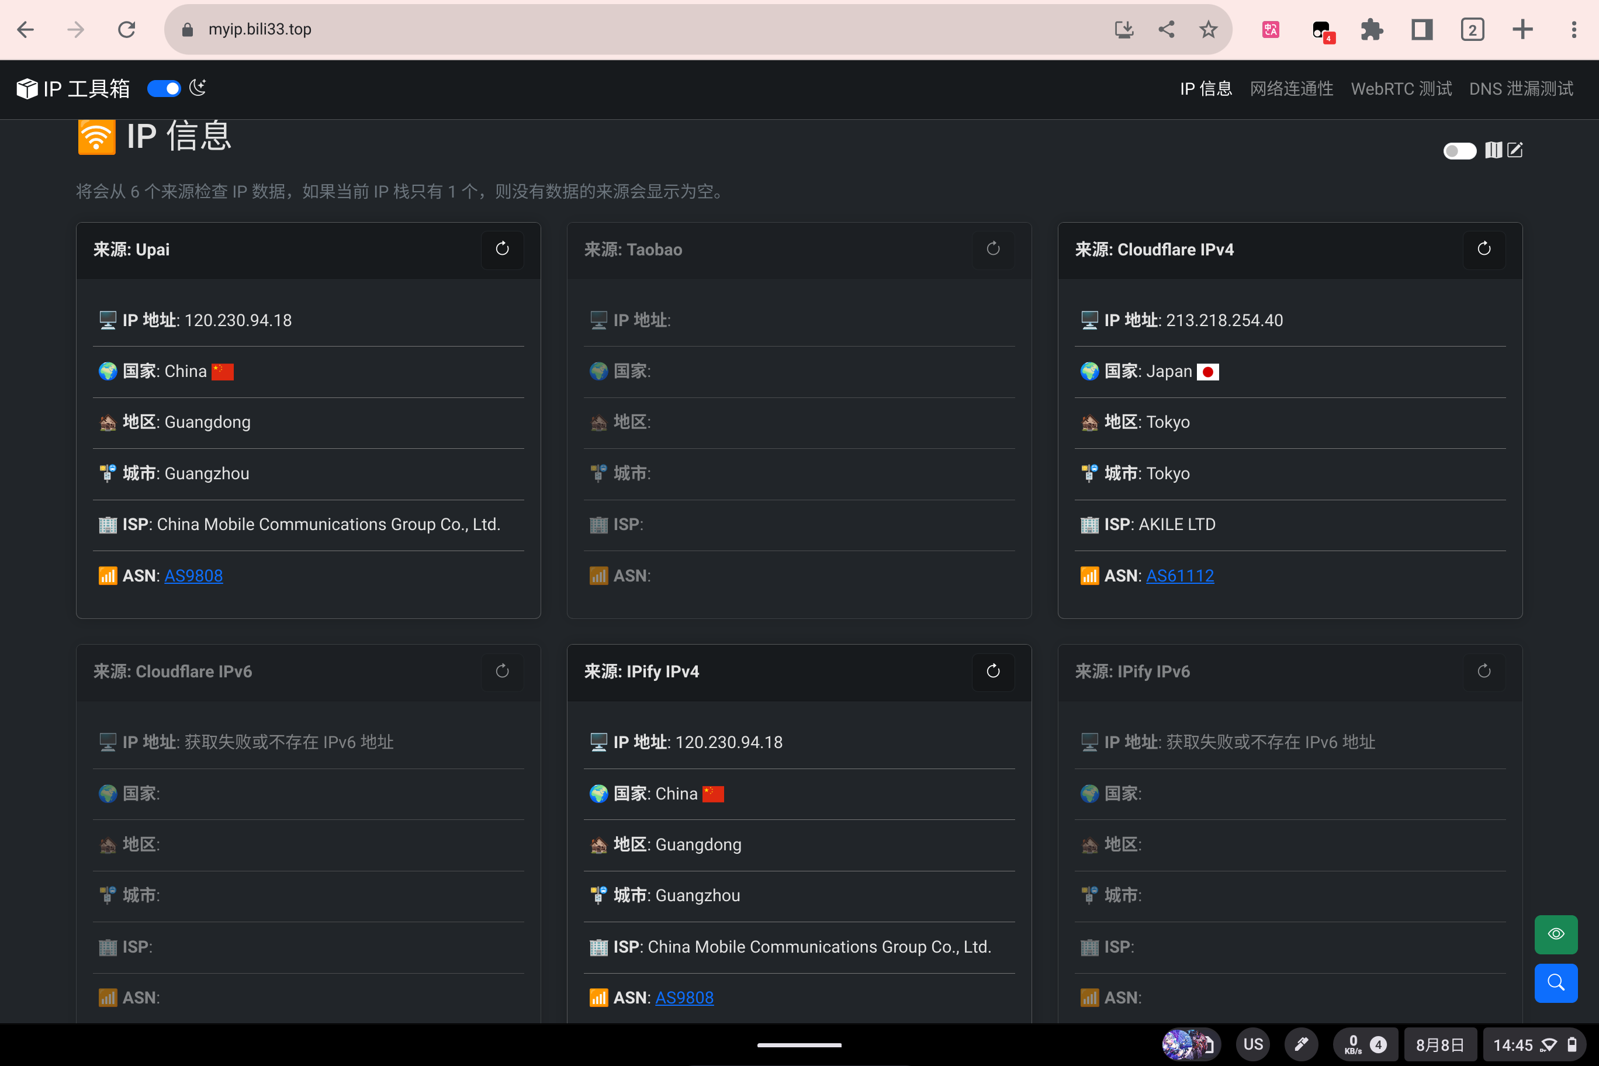The image size is (1599, 1066).
Task: Open the AS9808 link in Upai card
Action: (193, 576)
